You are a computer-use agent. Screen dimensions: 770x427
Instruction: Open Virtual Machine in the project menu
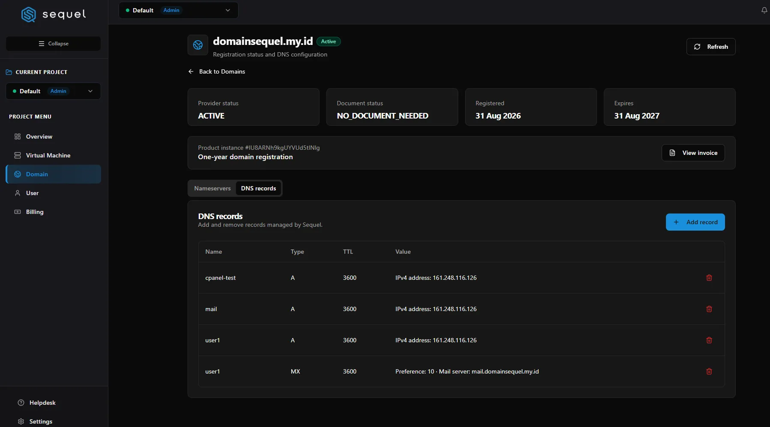pos(54,155)
